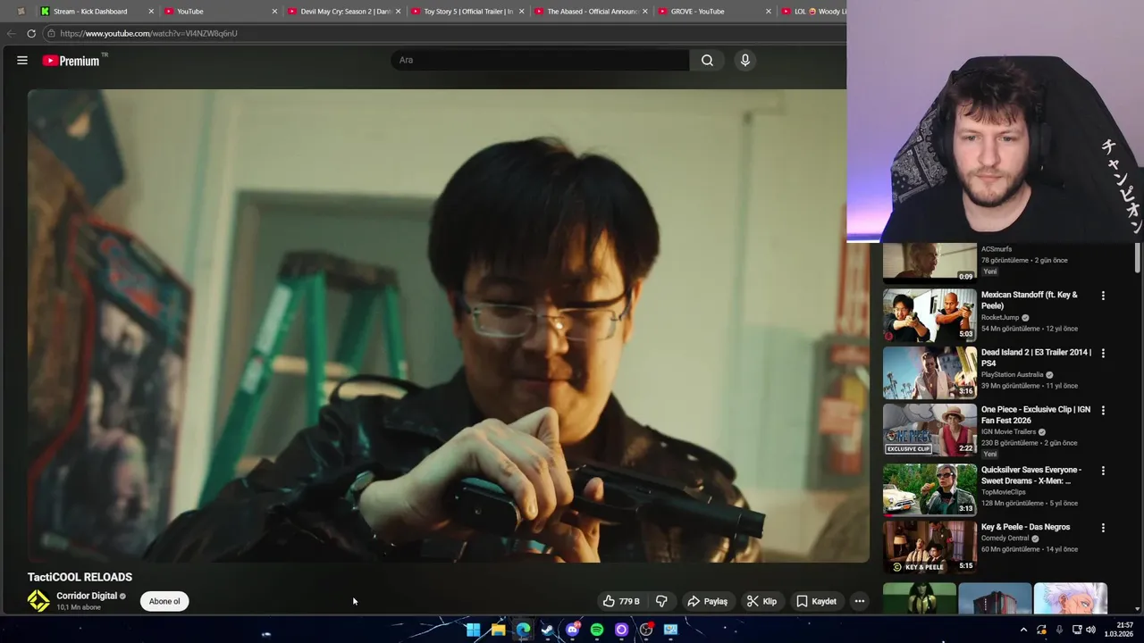This screenshot has height=643, width=1144.
Task: Open Discord from the taskbar
Action: pyautogui.click(x=572, y=630)
